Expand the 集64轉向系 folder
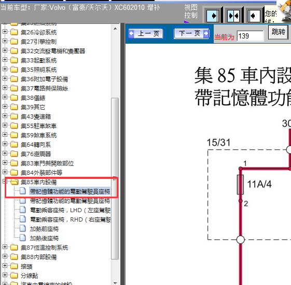The image size is (291, 285). (5, 144)
